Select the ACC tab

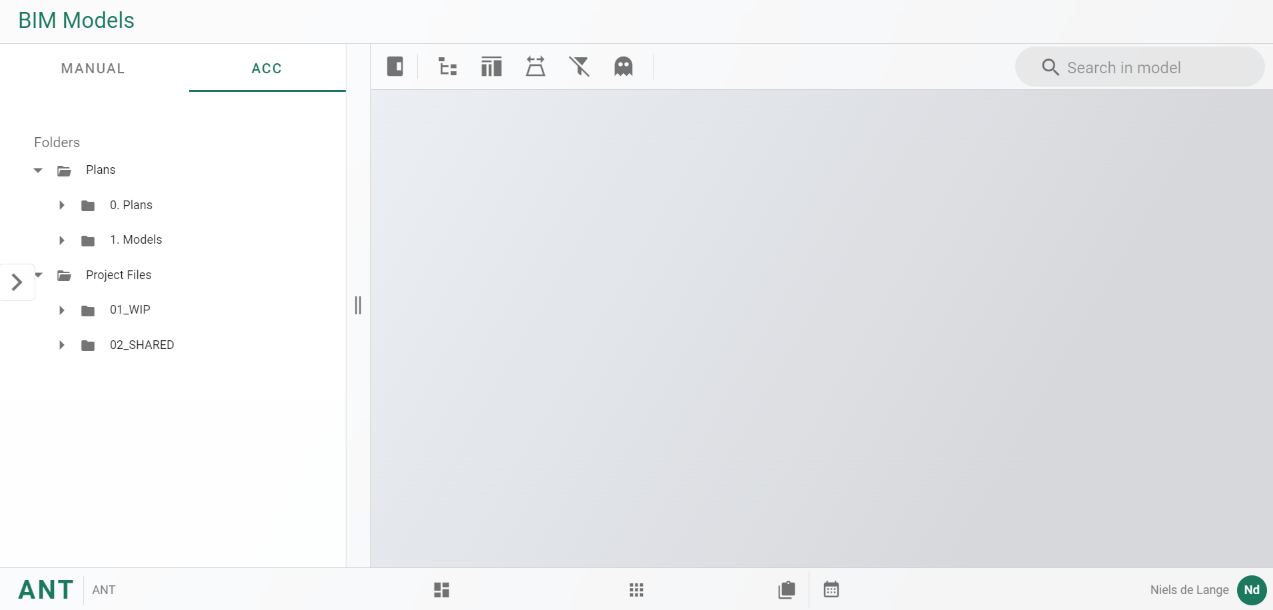[266, 69]
